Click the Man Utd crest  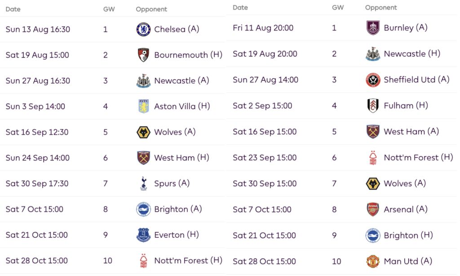point(373,261)
